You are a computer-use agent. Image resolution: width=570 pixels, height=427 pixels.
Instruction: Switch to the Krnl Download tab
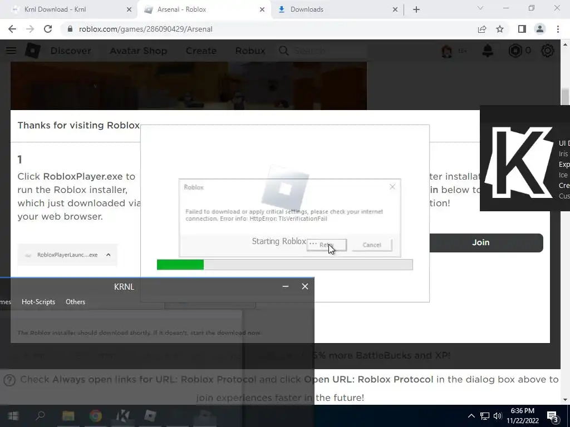(55, 9)
